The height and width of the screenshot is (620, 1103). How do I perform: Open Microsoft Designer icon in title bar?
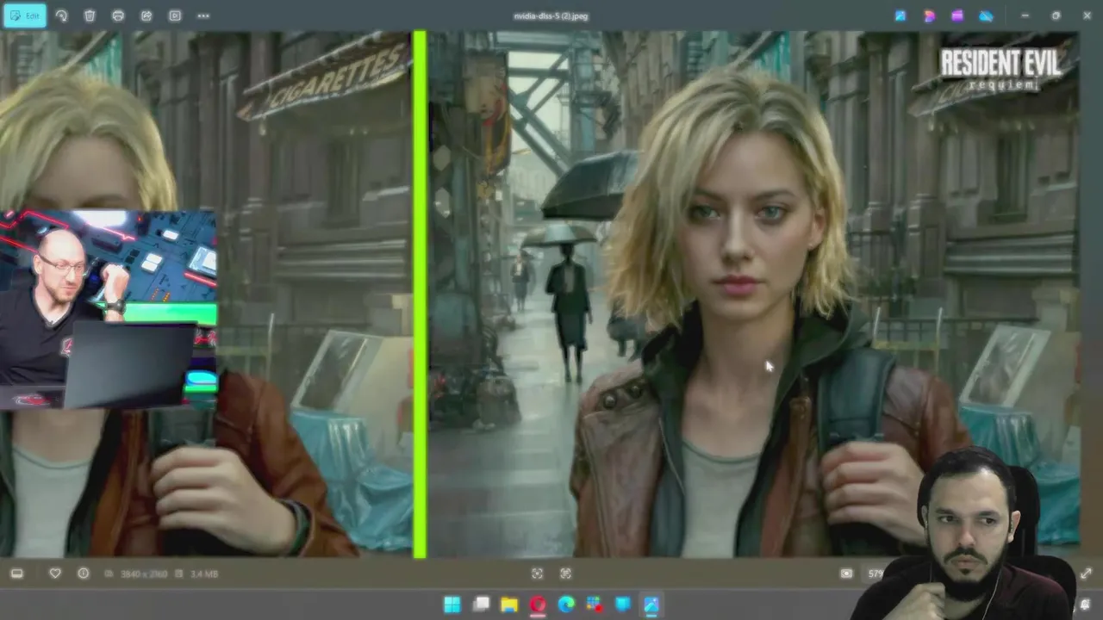coord(929,15)
